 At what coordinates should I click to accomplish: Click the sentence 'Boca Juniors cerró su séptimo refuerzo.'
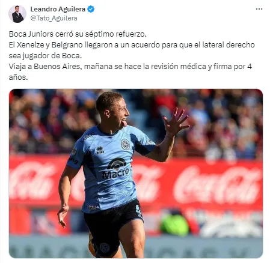[78, 34]
